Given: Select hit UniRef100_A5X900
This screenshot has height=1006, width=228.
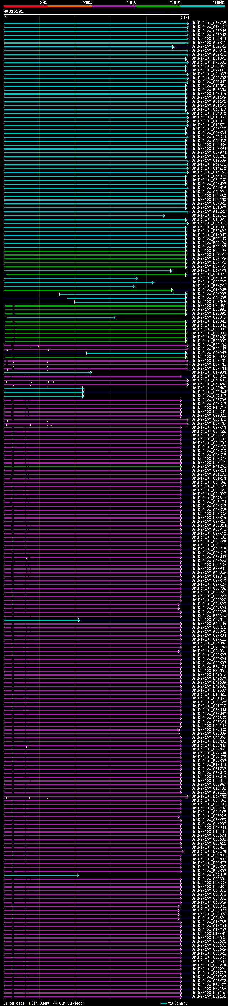Looking at the screenshot, I should pyautogui.click(x=209, y=561).
